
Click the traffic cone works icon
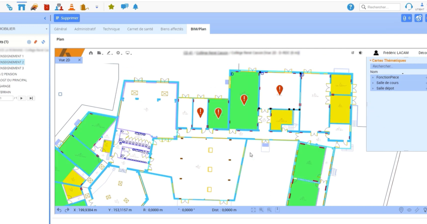(72, 7)
